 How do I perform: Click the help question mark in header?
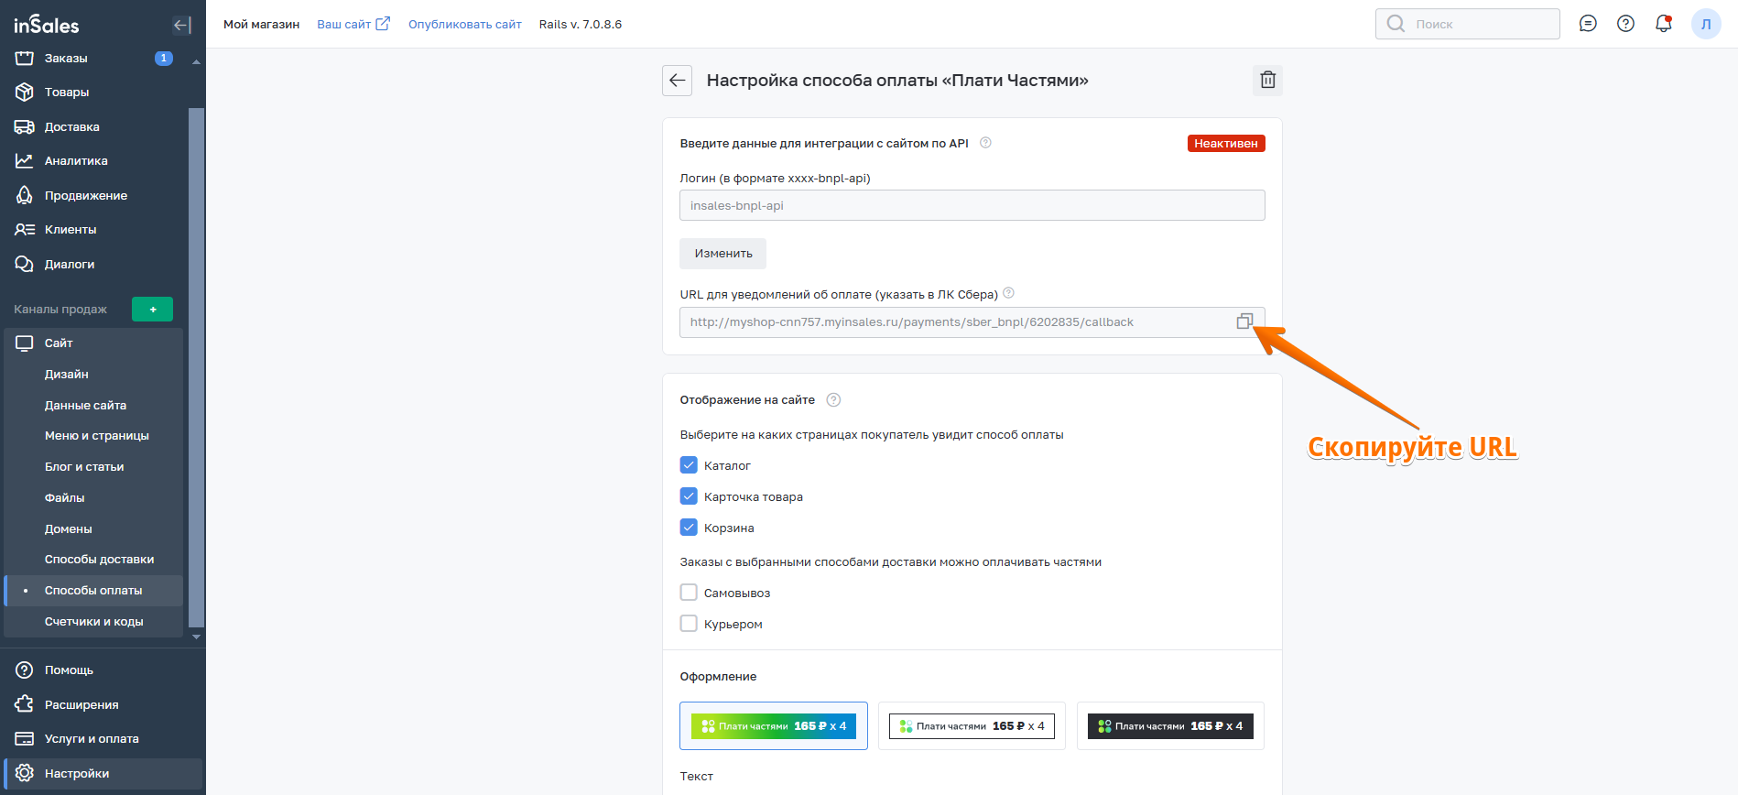click(1625, 24)
